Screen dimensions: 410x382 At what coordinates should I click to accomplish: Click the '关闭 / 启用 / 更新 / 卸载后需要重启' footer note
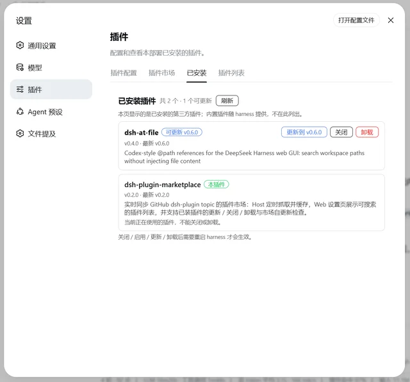pos(185,237)
